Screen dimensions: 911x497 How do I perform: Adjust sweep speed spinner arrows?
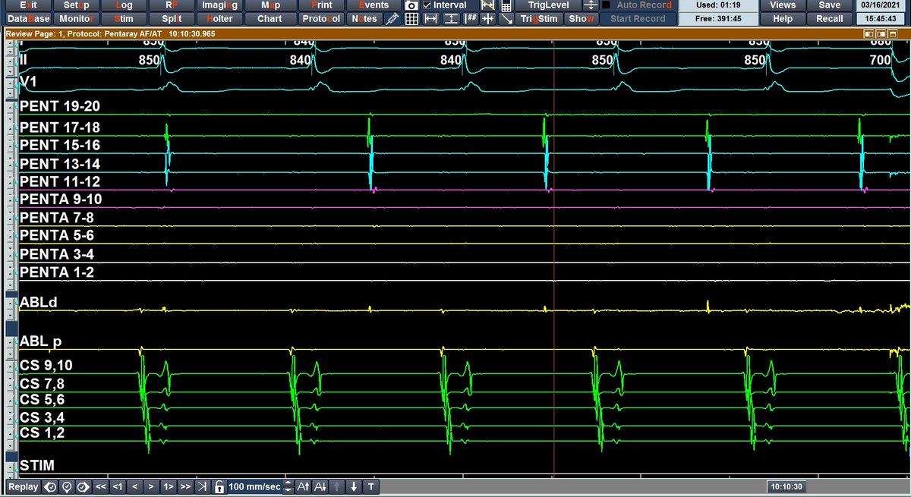288,486
